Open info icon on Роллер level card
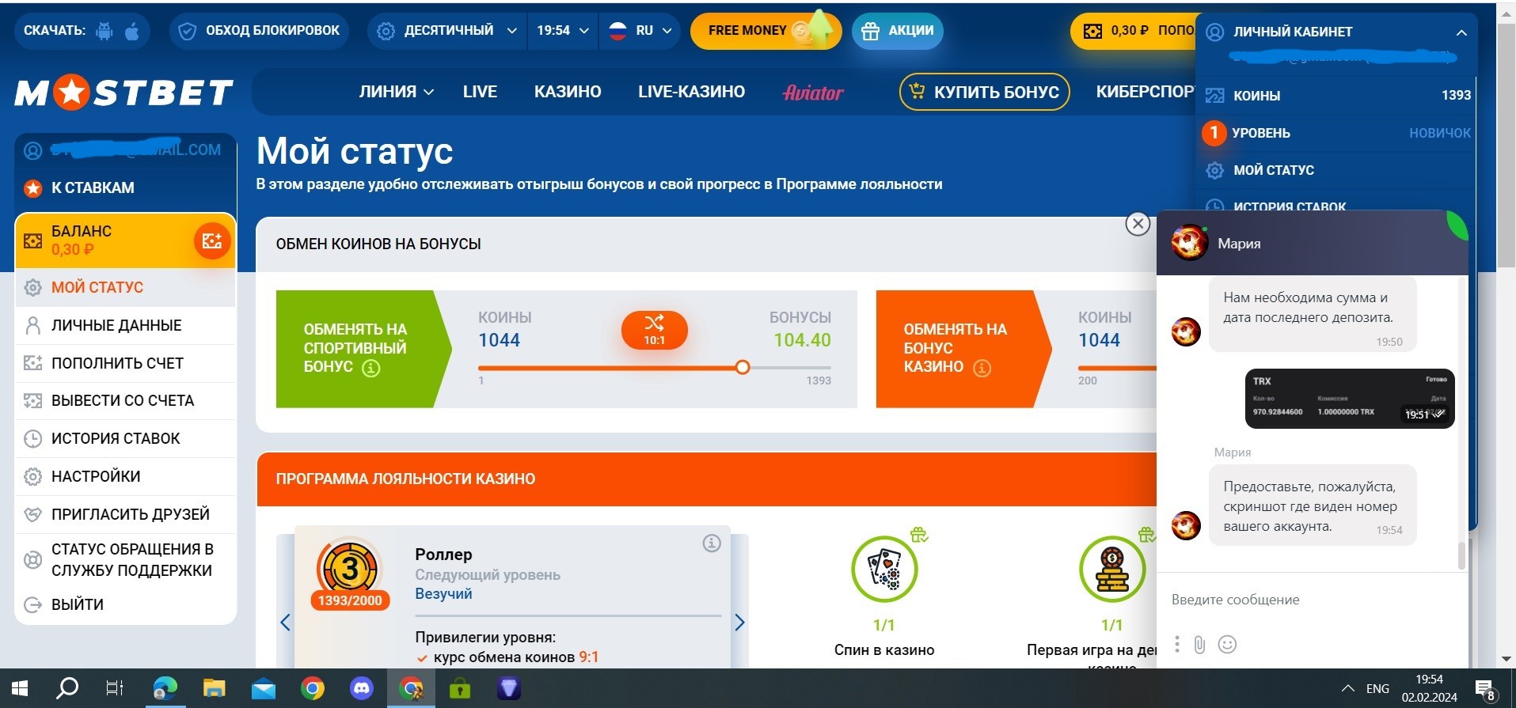This screenshot has width=1516, height=708. coord(711,543)
